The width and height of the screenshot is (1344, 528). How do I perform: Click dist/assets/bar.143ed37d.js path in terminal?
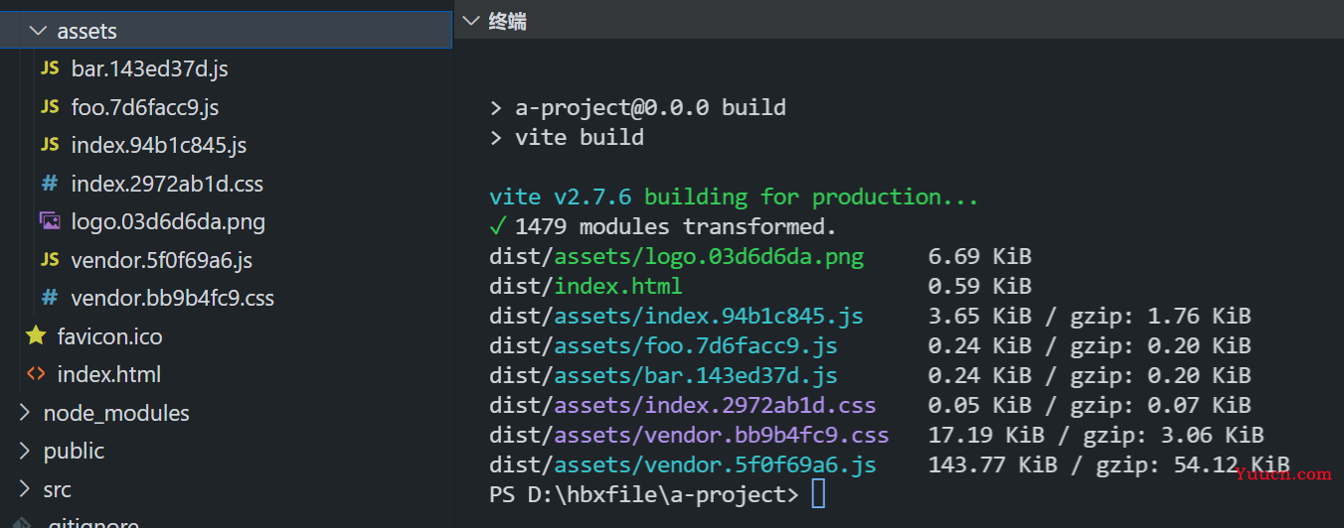click(663, 375)
